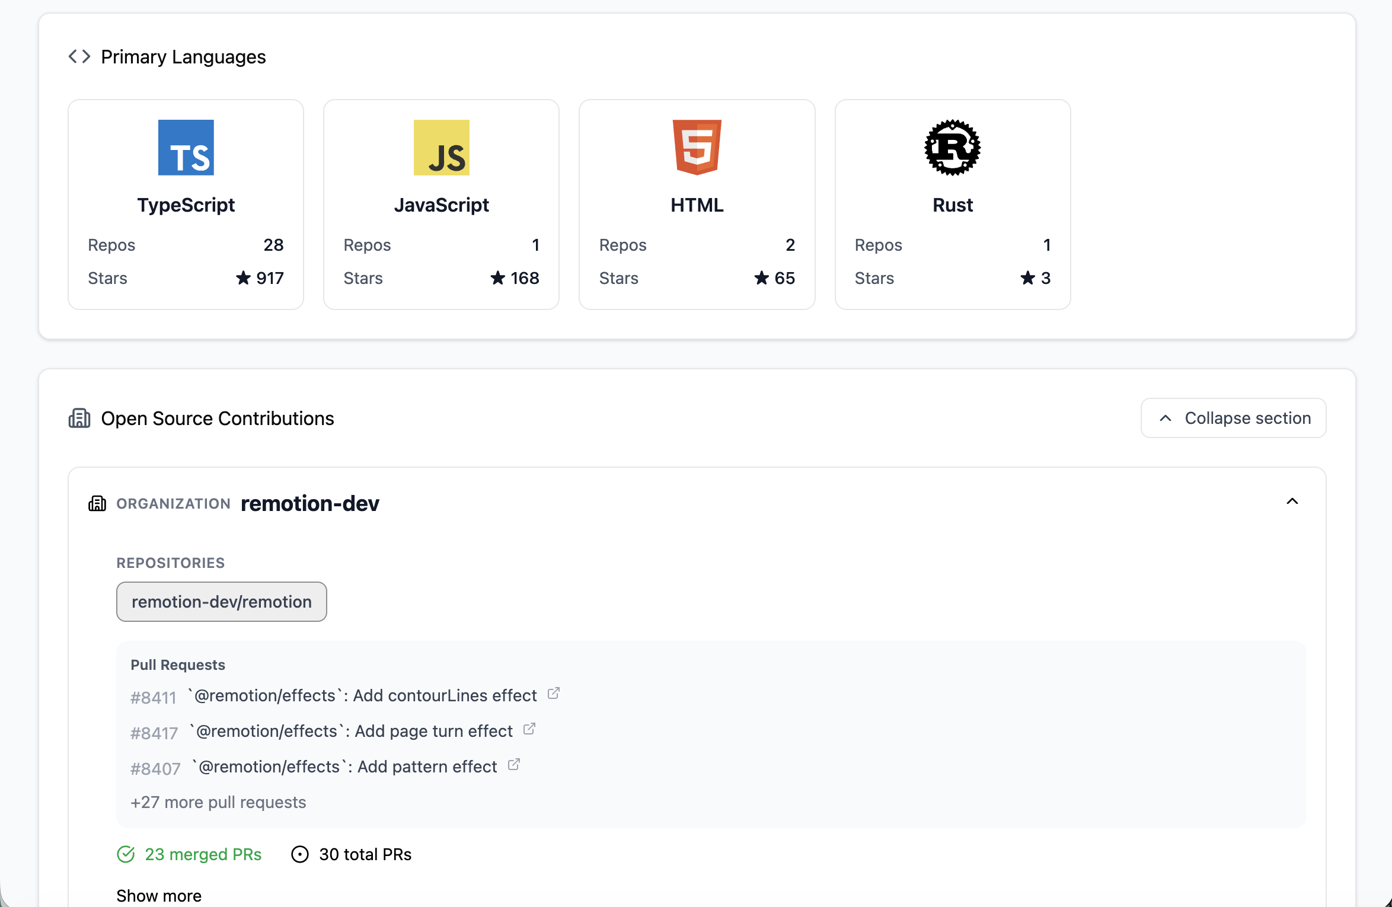Click the star icon next to 168
The width and height of the screenshot is (1392, 907).
click(497, 277)
